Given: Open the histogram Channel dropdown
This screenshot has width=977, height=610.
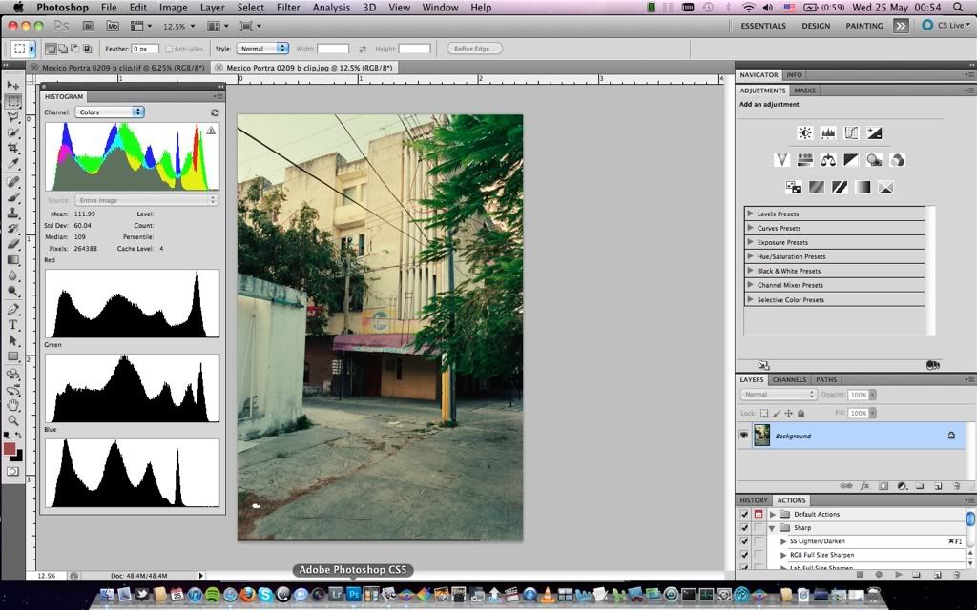Looking at the screenshot, I should tap(109, 112).
